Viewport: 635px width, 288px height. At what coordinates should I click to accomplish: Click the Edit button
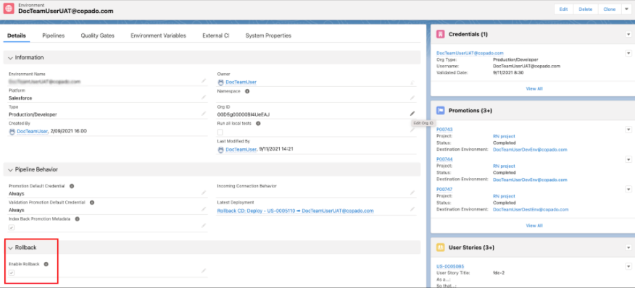click(564, 9)
